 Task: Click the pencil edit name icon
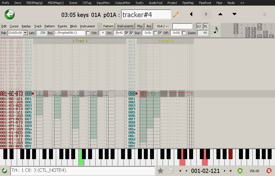pyautogui.click(x=176, y=14)
